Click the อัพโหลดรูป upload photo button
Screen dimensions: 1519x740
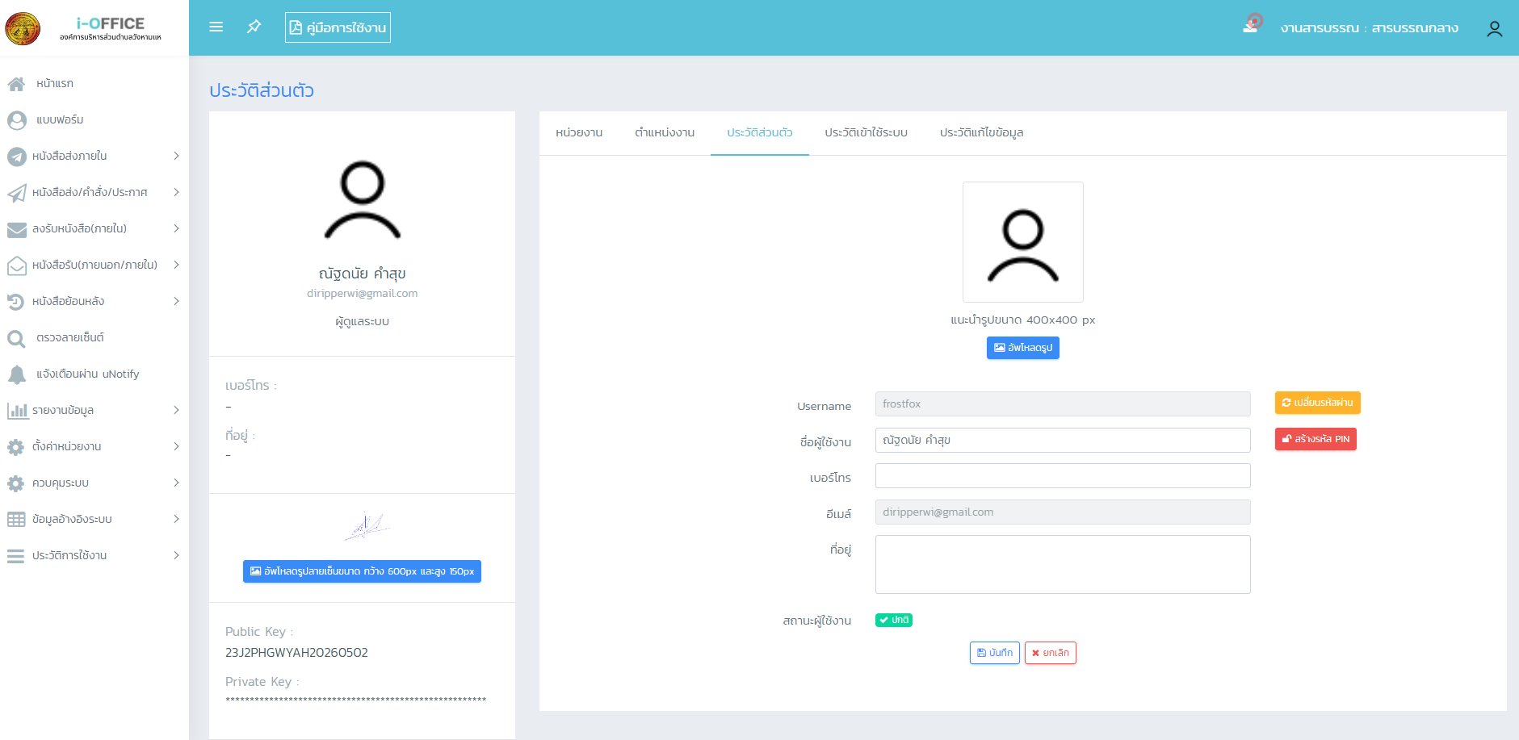[x=1022, y=348]
